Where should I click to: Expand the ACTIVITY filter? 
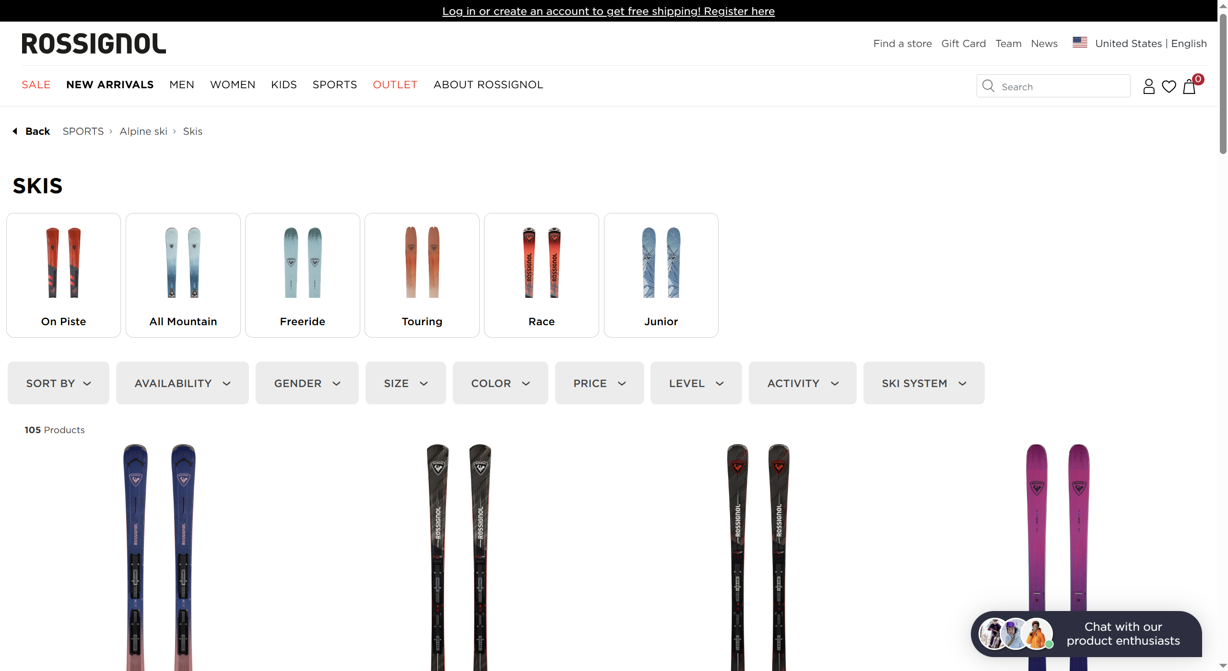point(802,383)
